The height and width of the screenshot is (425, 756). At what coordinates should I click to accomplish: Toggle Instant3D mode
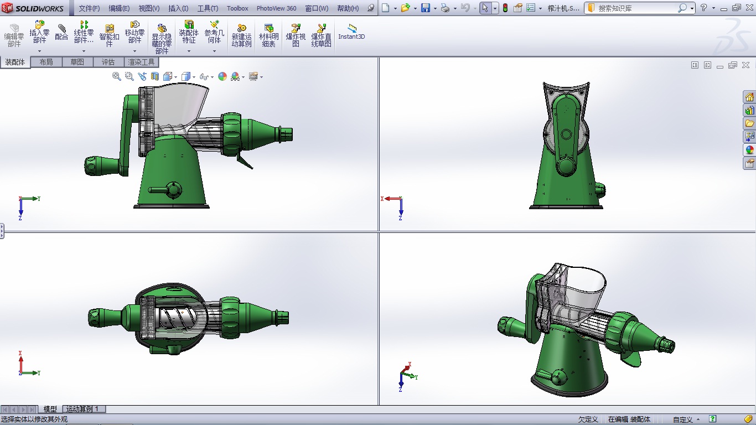tap(351, 31)
